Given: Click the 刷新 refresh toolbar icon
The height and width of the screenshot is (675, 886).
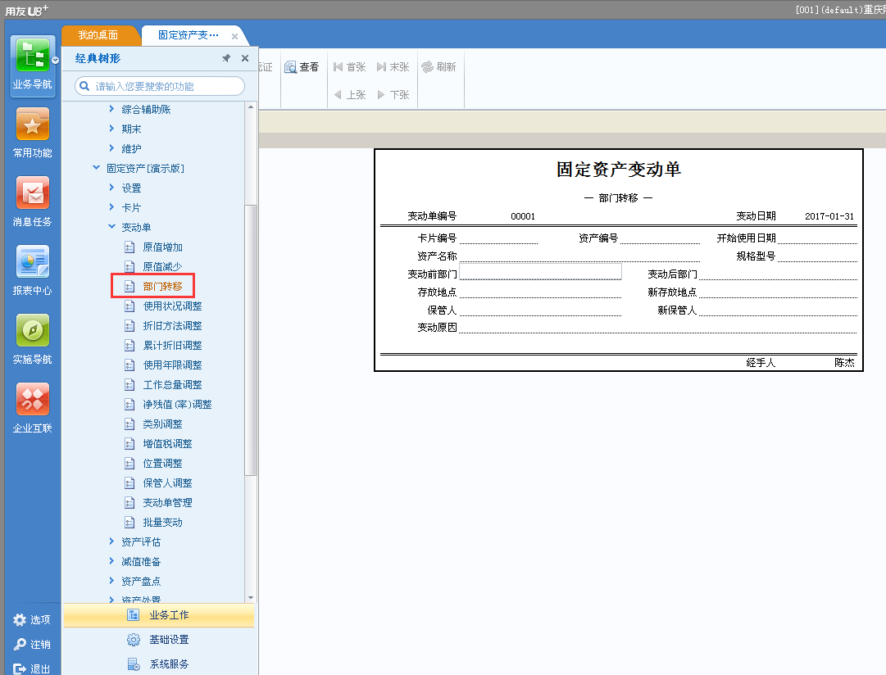Looking at the screenshot, I should pyautogui.click(x=439, y=66).
